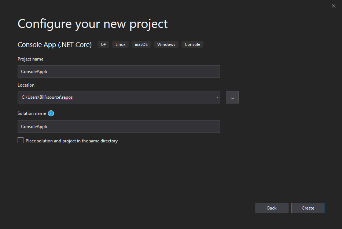Close the Configure your new project dialog

(x=334, y=6)
